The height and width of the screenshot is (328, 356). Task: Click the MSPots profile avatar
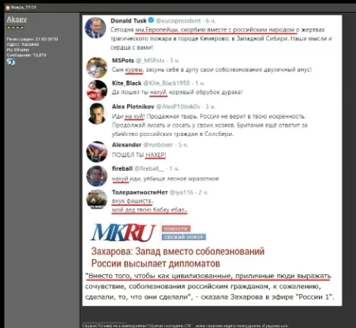click(96, 68)
